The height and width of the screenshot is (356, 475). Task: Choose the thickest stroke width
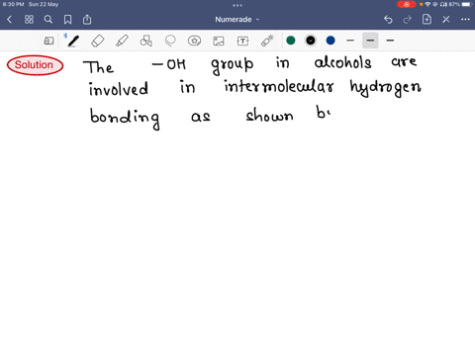390,41
